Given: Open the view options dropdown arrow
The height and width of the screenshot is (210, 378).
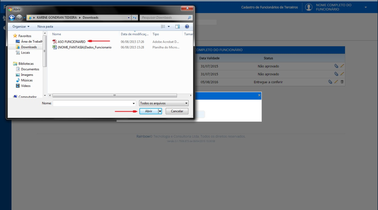Looking at the screenshot, I should click(x=169, y=27).
